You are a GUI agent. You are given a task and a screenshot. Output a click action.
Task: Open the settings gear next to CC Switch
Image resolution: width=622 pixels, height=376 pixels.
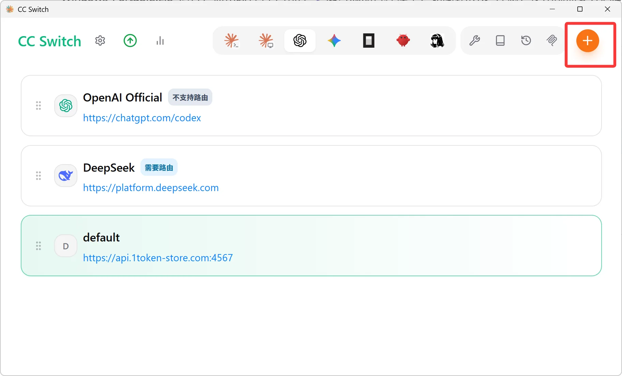[x=100, y=41]
